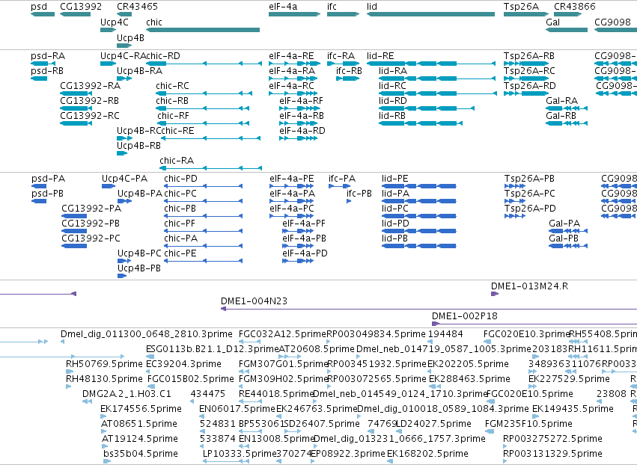Click transcript label CG13992-RC
Image resolution: width=637 pixels, height=465 pixels.
pos(90,116)
